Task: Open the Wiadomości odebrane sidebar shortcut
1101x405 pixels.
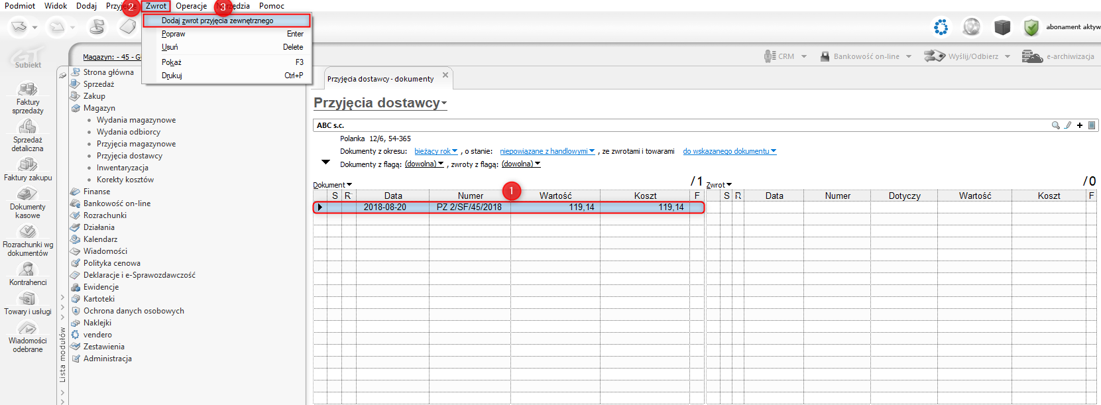Action: [x=28, y=335]
